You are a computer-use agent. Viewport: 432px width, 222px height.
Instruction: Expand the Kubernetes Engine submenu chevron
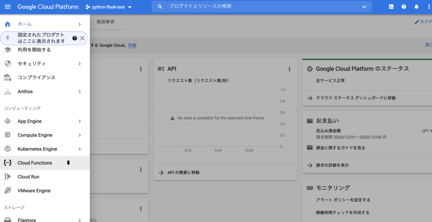click(x=80, y=149)
